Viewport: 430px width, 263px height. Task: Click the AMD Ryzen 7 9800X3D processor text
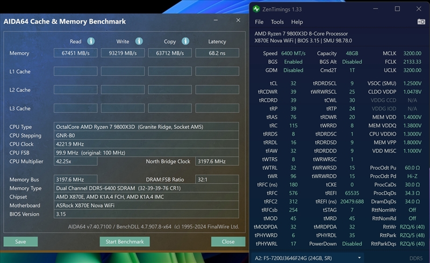[301, 34]
